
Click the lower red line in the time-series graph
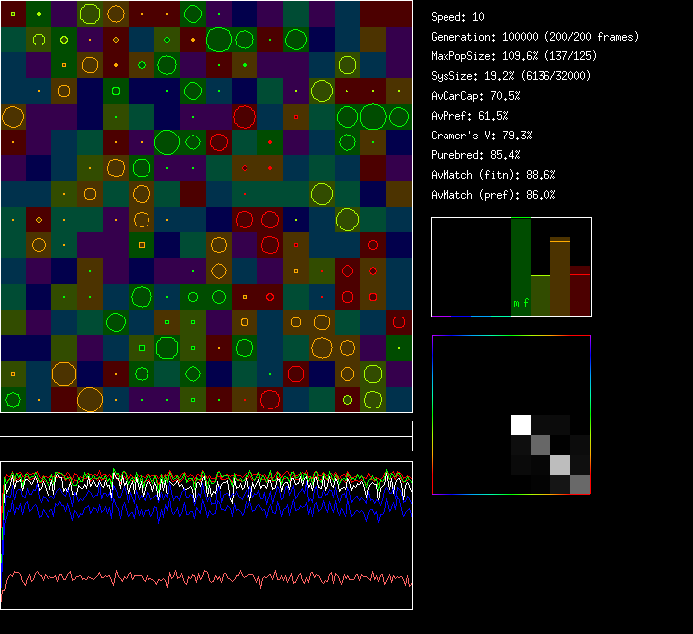198,577
